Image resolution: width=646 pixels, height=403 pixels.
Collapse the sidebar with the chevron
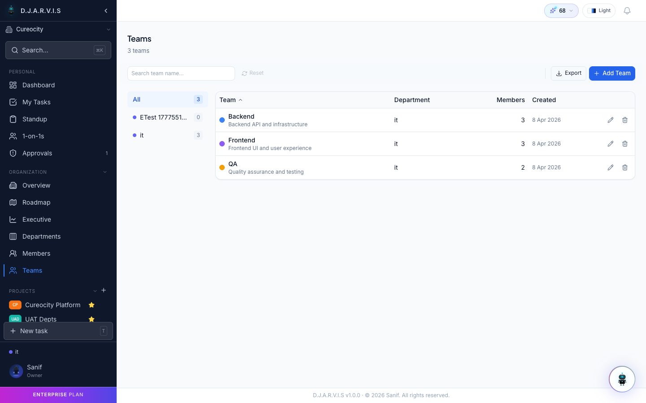point(106,11)
